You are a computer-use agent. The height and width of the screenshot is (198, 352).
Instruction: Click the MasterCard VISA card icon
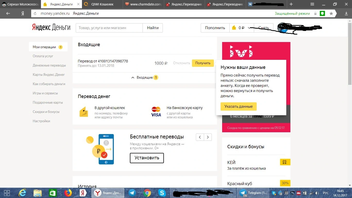156,112
